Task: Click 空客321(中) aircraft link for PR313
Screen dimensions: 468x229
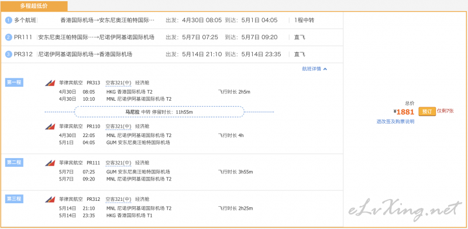Action: click(118, 83)
